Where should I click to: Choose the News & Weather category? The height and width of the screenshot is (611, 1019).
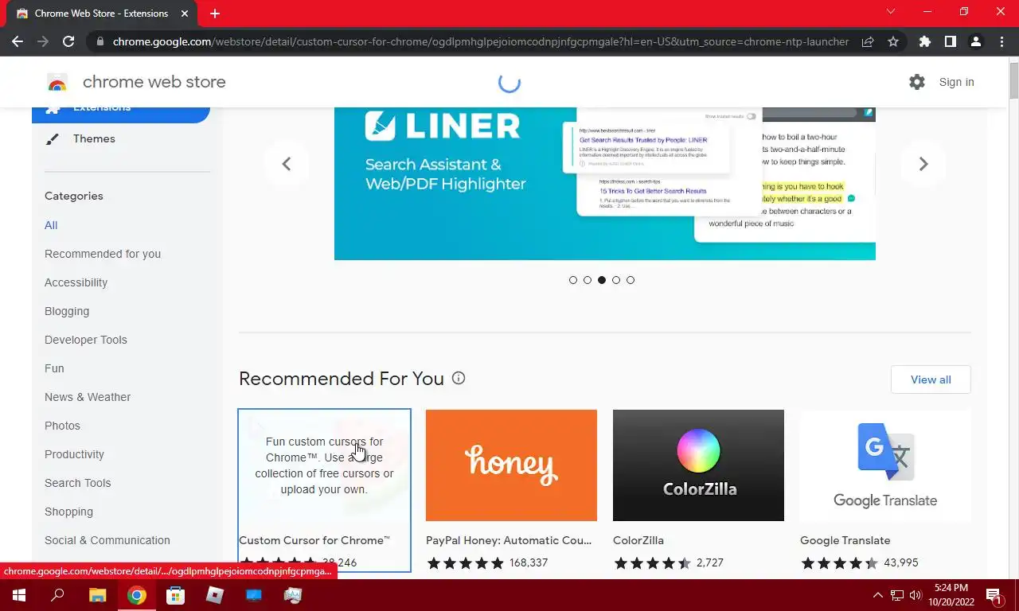88,397
